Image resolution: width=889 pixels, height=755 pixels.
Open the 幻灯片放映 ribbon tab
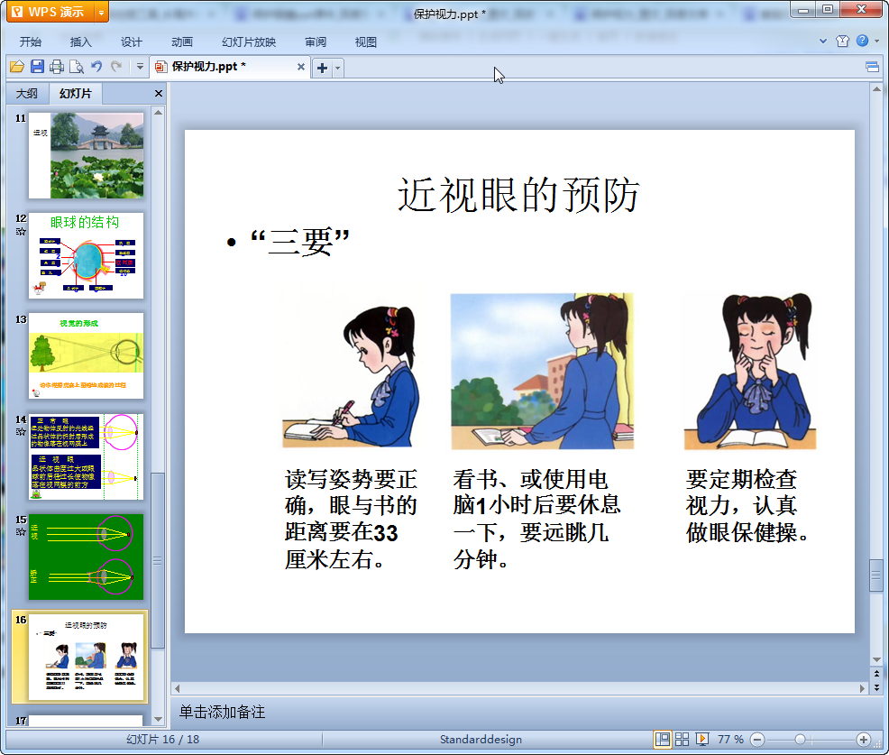pos(249,42)
